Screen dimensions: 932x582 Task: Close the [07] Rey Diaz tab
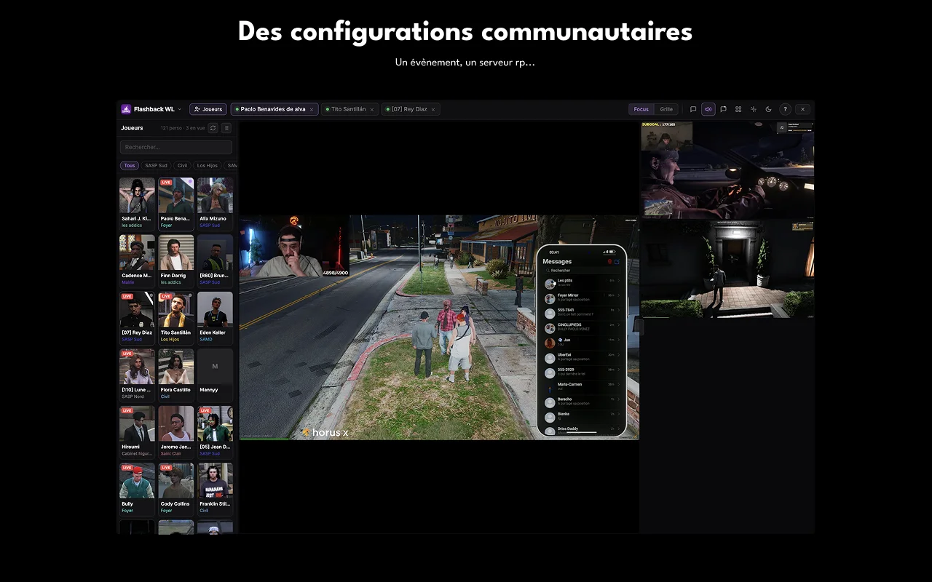(x=433, y=110)
